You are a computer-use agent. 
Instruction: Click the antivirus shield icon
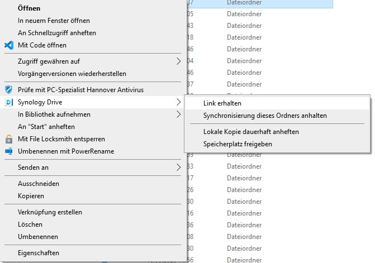coord(8,90)
